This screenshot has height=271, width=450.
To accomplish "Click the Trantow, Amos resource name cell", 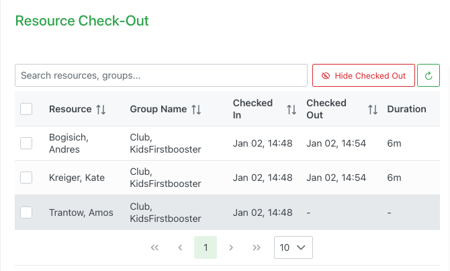I will (81, 212).
